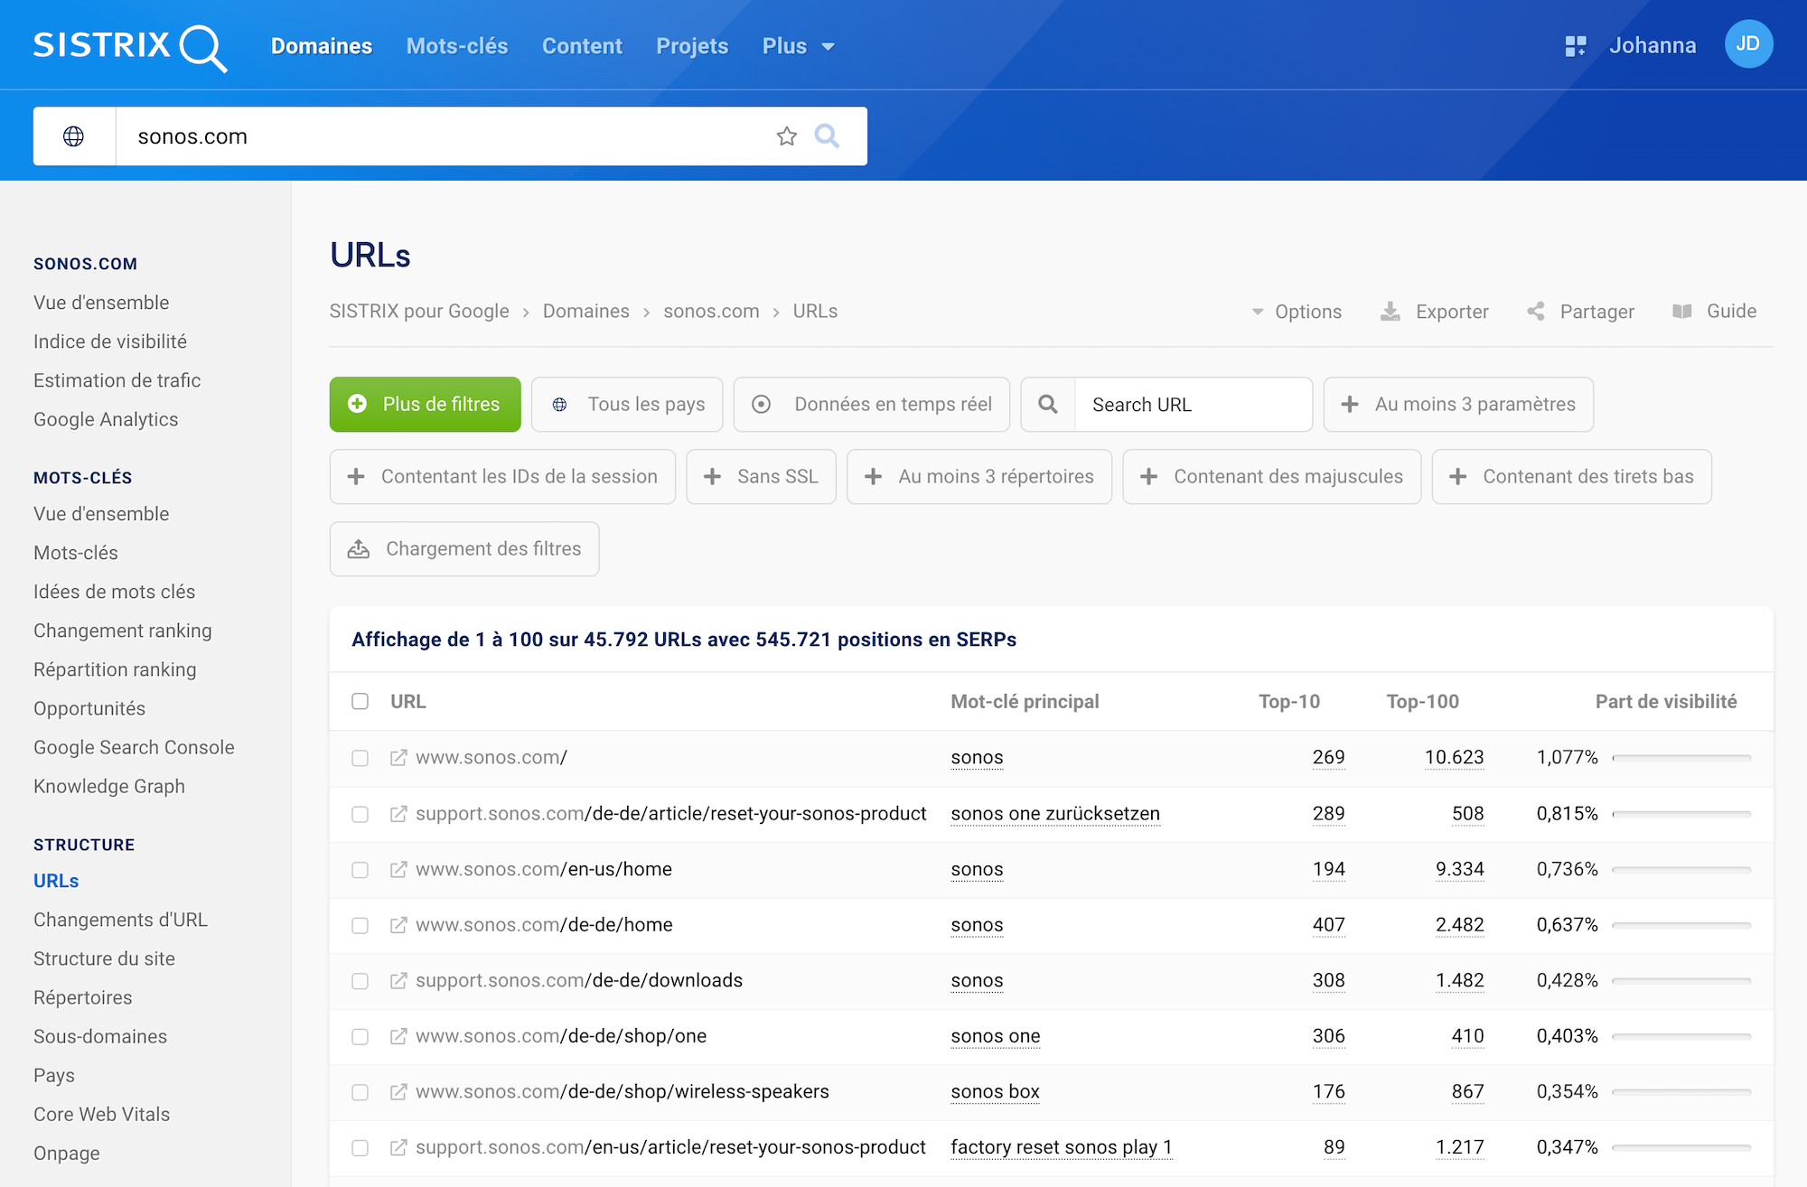
Task: Check the box for factory reset sonos play 1 row
Action: [360, 1147]
